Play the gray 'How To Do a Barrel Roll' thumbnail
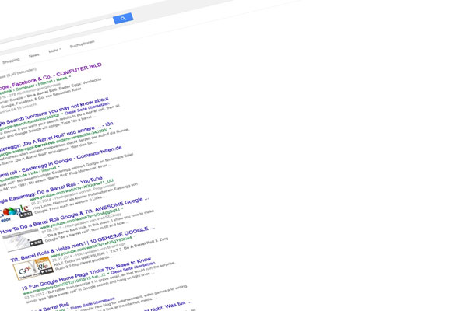The height and width of the screenshot is (311, 467). (x=23, y=240)
